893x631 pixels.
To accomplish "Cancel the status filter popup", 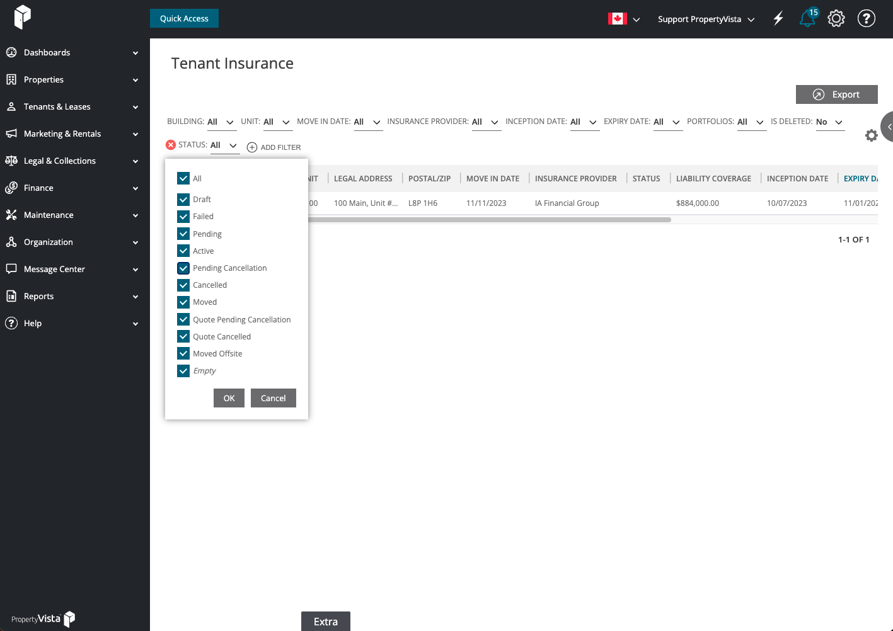I will [x=273, y=398].
